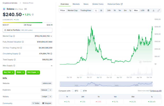This screenshot has width=164, height=106.
Task: Set chart range to 3m
Action: point(125,11)
